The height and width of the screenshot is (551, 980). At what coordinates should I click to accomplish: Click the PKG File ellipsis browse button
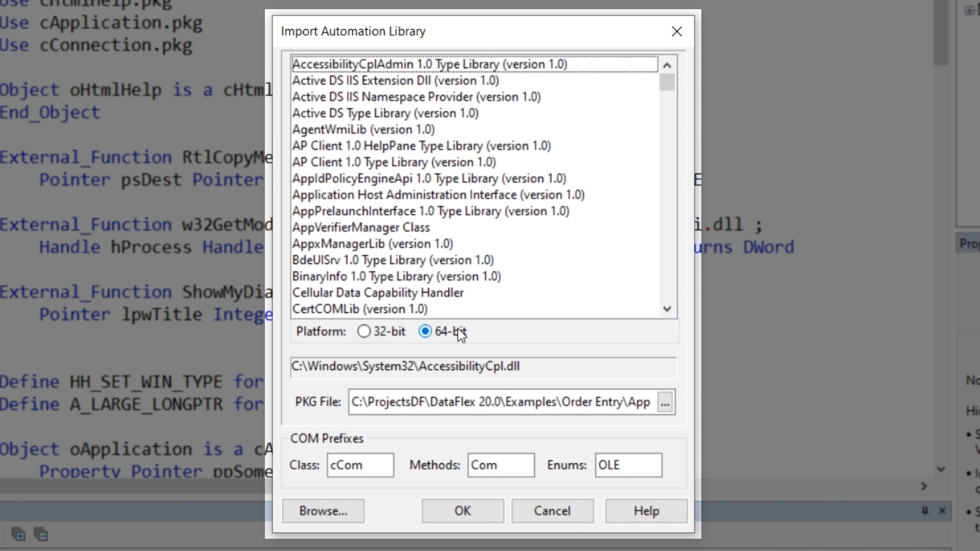click(x=665, y=403)
